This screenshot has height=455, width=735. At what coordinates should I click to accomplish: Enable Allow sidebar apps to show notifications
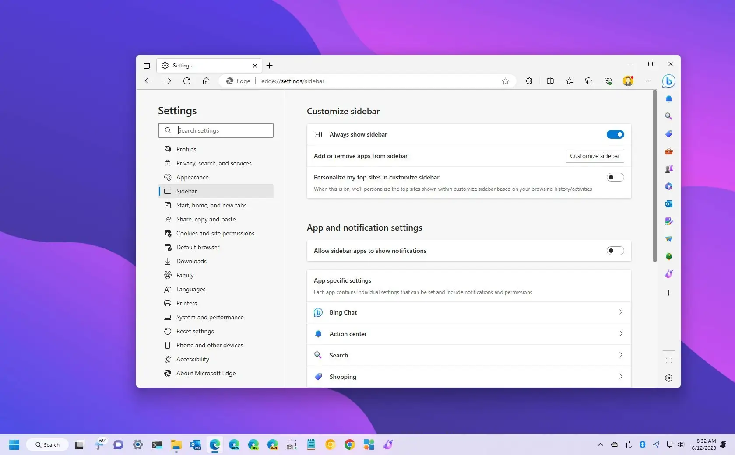coord(615,251)
